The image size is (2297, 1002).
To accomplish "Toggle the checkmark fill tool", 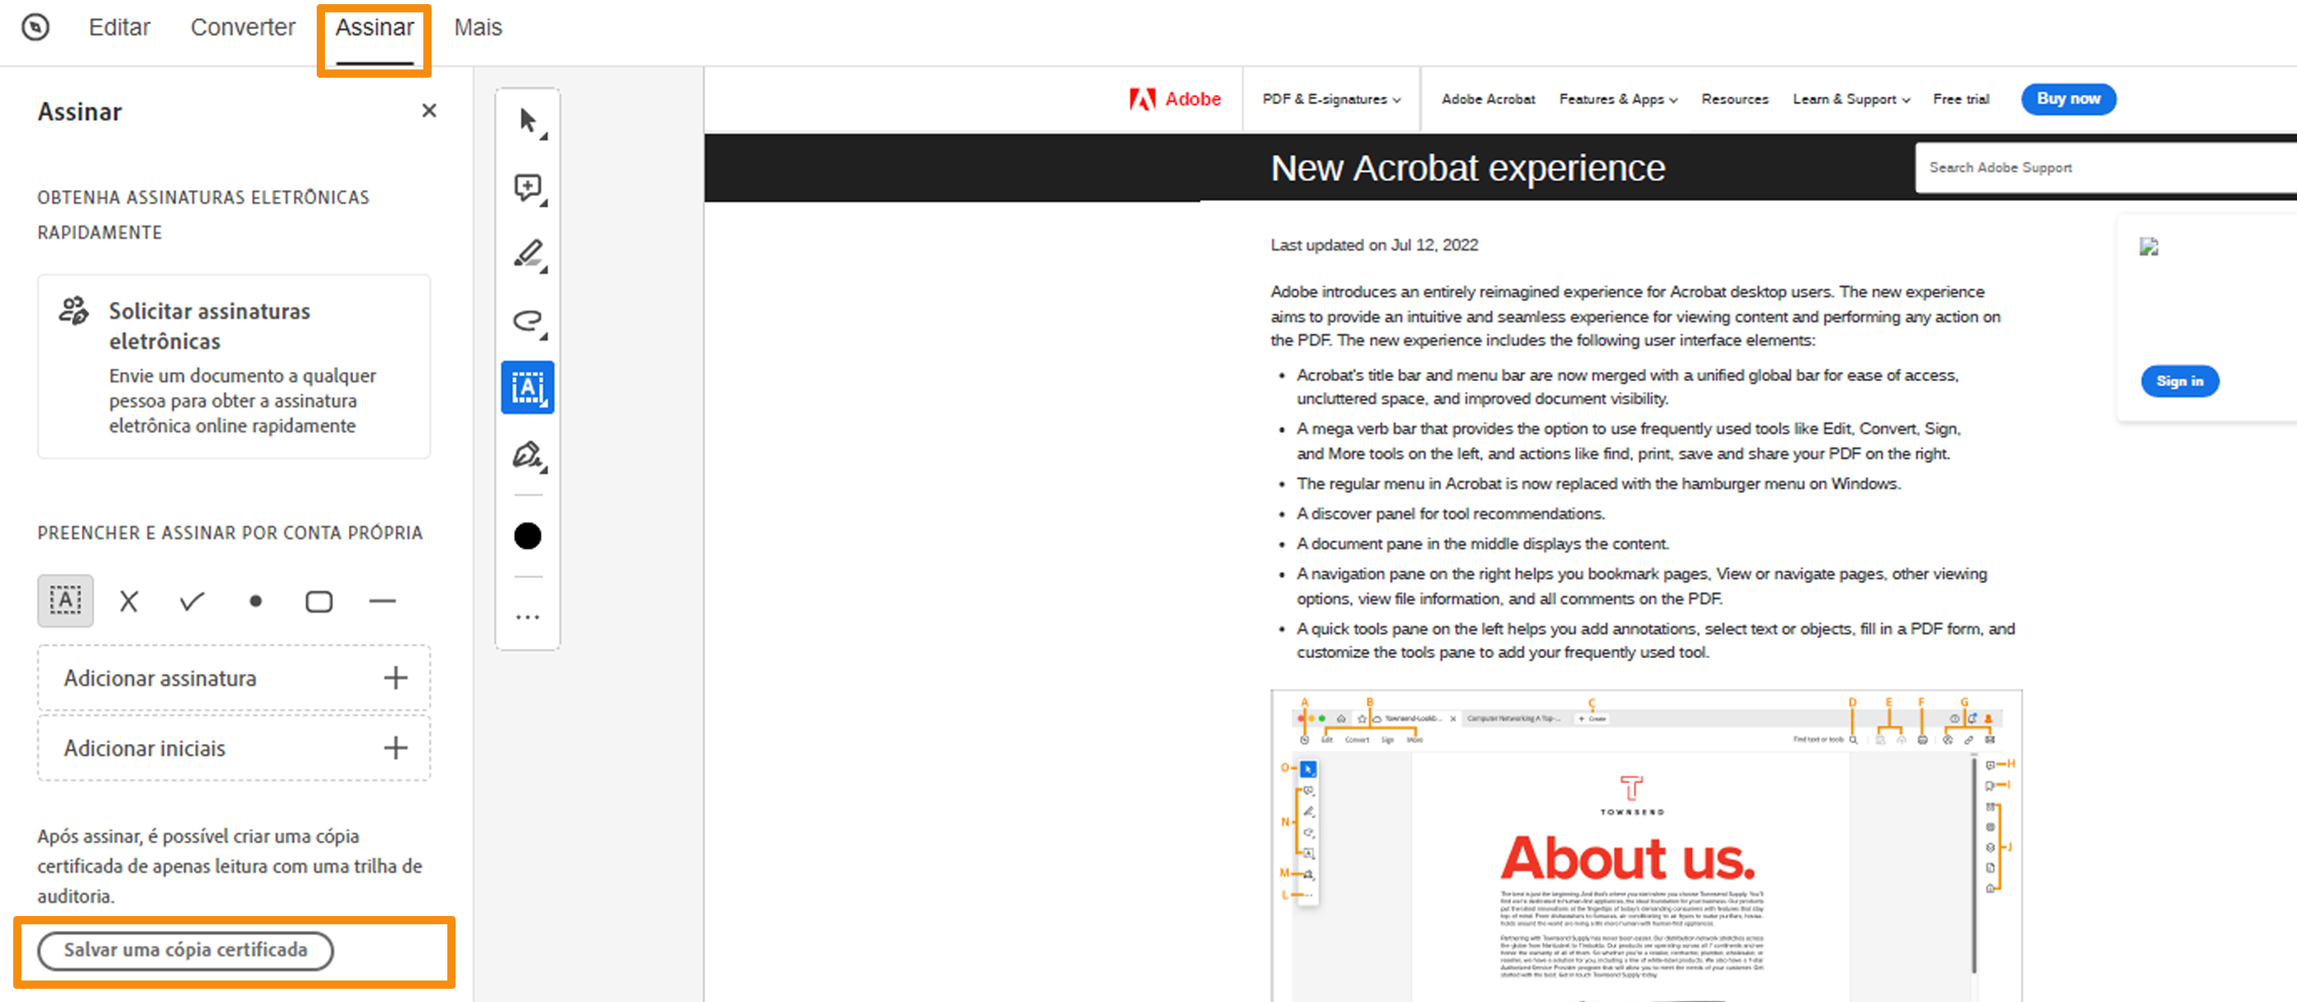I will [x=192, y=602].
